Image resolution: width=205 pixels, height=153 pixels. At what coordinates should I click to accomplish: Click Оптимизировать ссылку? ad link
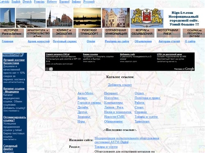point(15,119)
